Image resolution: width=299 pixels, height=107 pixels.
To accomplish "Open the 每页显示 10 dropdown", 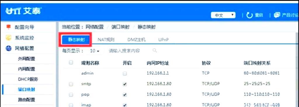I will click(95, 51).
